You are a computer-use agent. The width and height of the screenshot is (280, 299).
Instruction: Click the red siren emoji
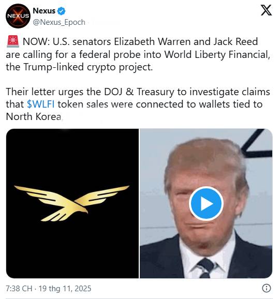click(13, 41)
